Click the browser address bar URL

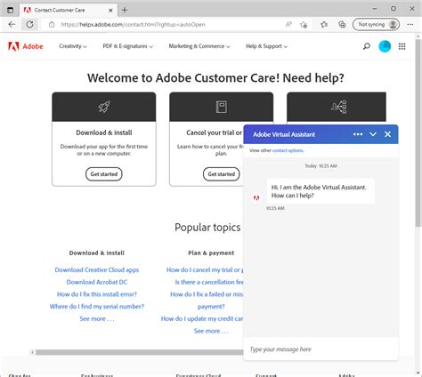(133, 25)
